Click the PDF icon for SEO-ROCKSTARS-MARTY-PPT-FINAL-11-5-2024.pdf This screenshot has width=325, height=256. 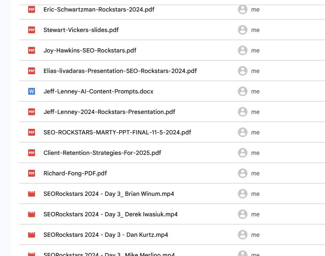(x=32, y=132)
